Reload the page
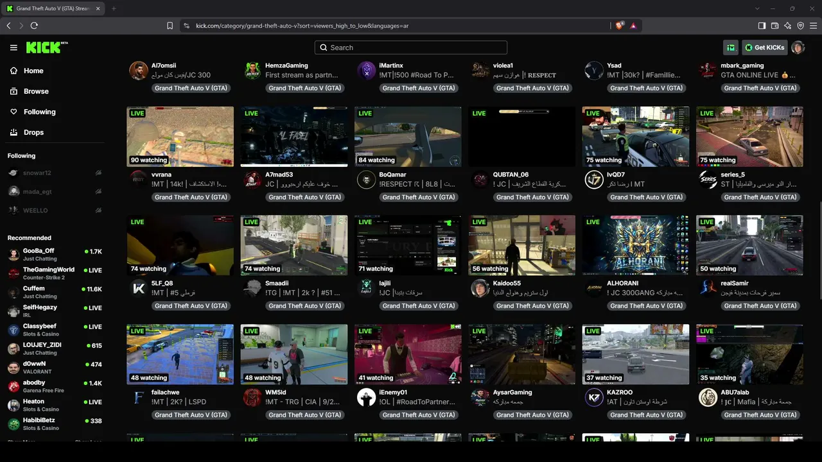Viewport: 822px width, 462px height. point(34,26)
